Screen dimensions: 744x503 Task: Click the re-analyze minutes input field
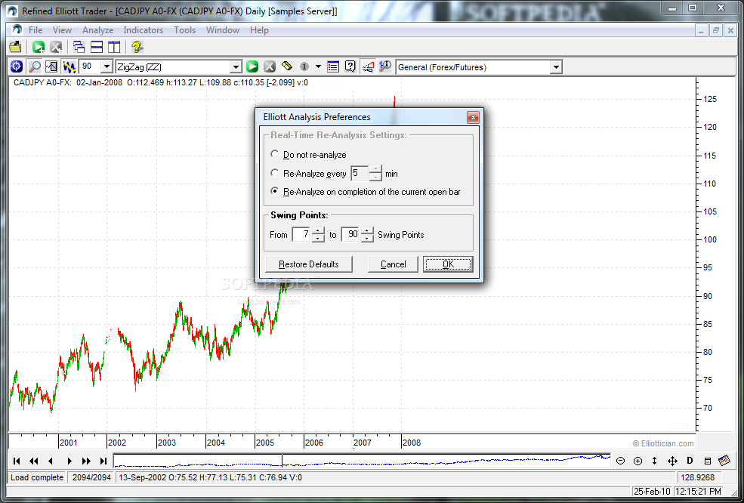(x=360, y=173)
